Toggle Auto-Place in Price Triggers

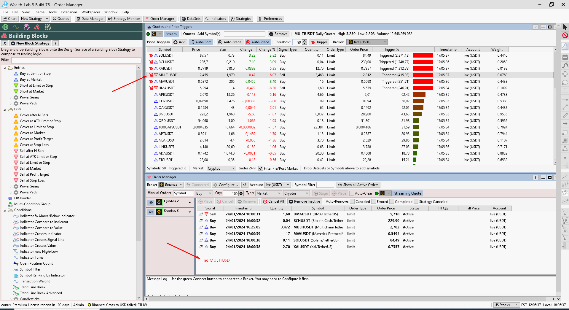(258, 42)
